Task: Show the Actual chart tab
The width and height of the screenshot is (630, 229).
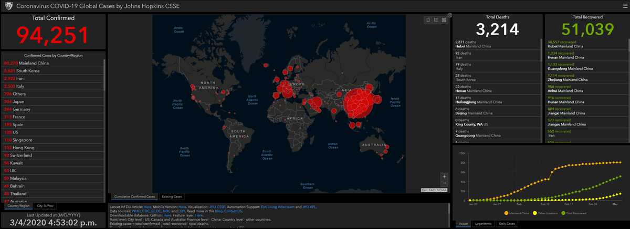Action: (x=463, y=224)
